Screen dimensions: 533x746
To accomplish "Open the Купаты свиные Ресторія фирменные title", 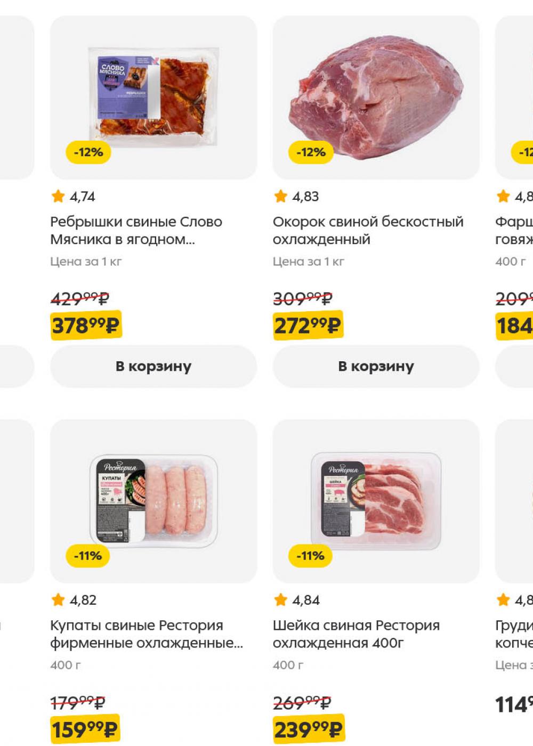I will 146,634.
